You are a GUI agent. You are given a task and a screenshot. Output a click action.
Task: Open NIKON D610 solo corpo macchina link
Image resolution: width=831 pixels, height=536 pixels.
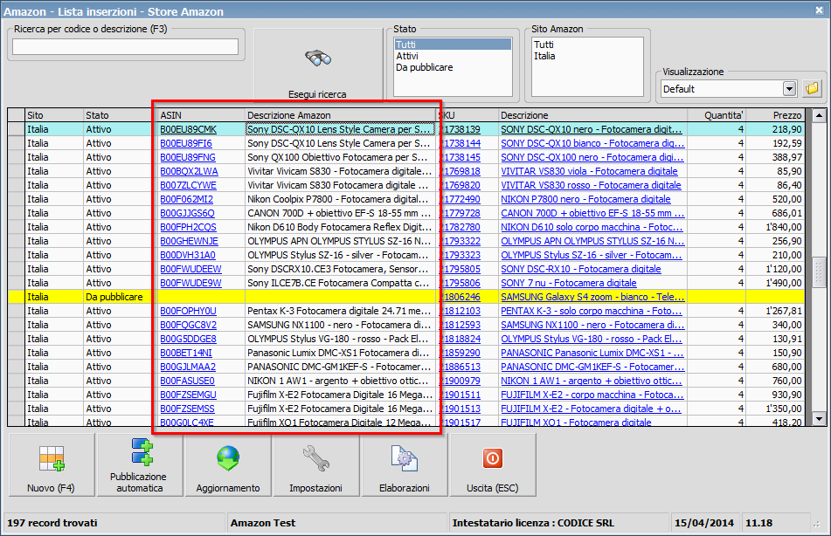pos(592,227)
